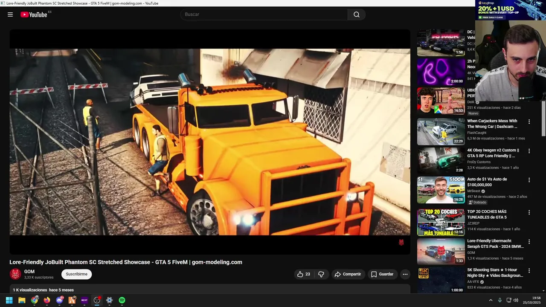Open options for TOP 20 COCHES video
The image size is (546, 307).
[x=529, y=212]
